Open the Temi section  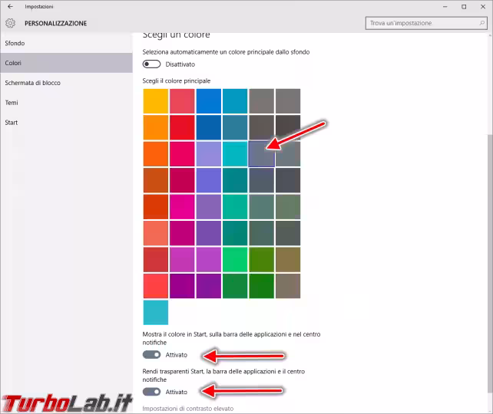(x=66, y=103)
